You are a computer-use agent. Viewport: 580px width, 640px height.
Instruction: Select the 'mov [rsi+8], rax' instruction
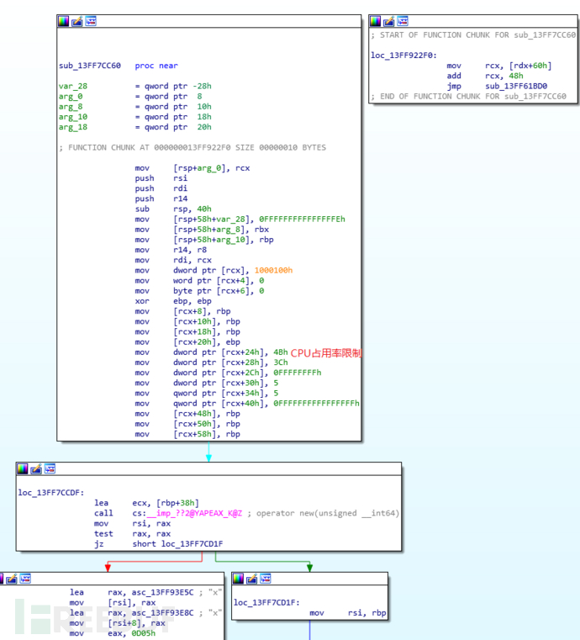point(117,623)
